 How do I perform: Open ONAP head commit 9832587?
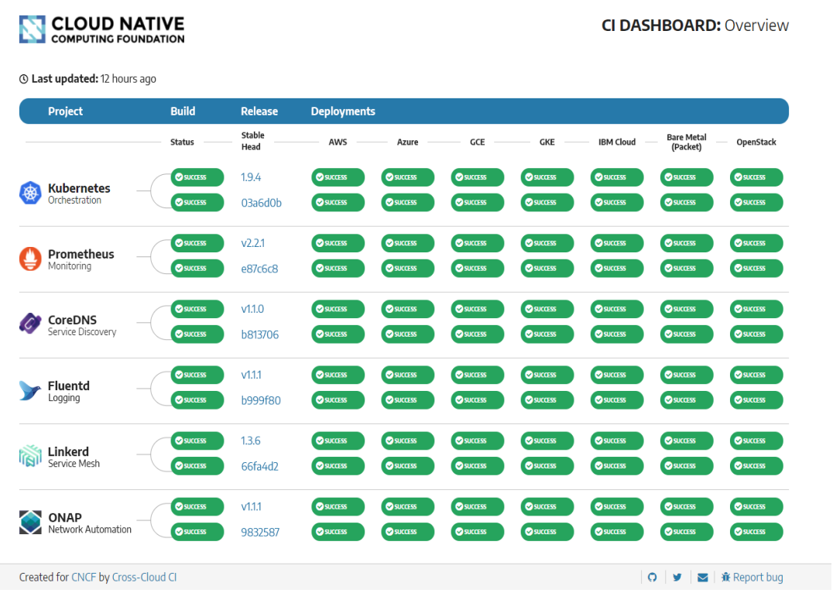(260, 533)
